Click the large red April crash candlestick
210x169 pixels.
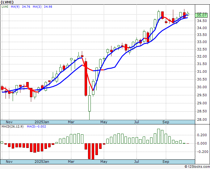86,78
